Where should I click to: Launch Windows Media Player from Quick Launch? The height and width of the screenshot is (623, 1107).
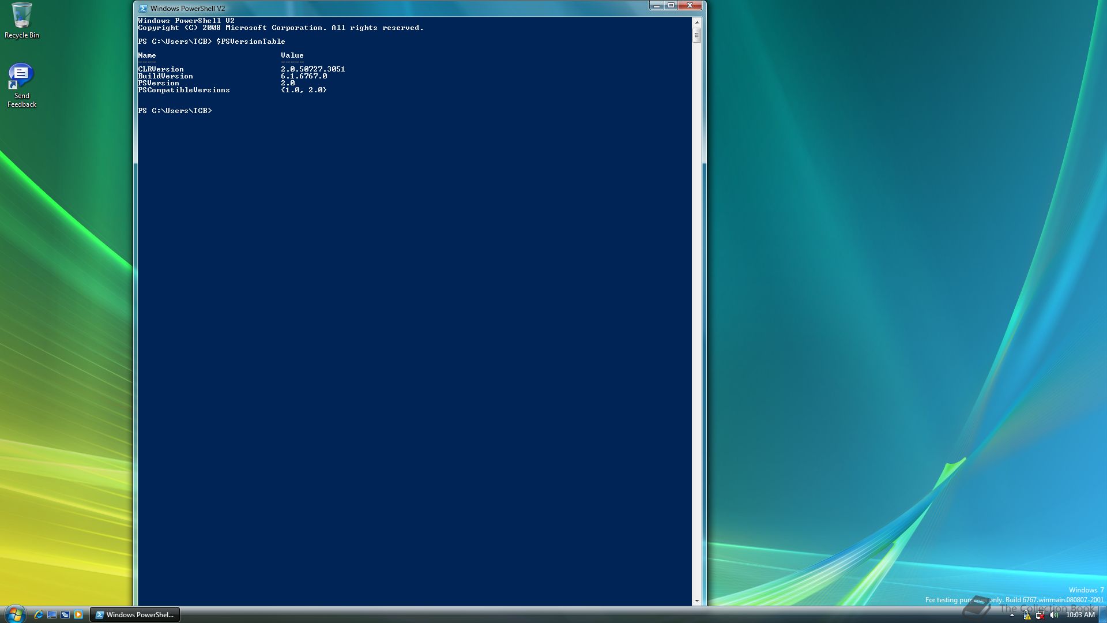coord(78,615)
